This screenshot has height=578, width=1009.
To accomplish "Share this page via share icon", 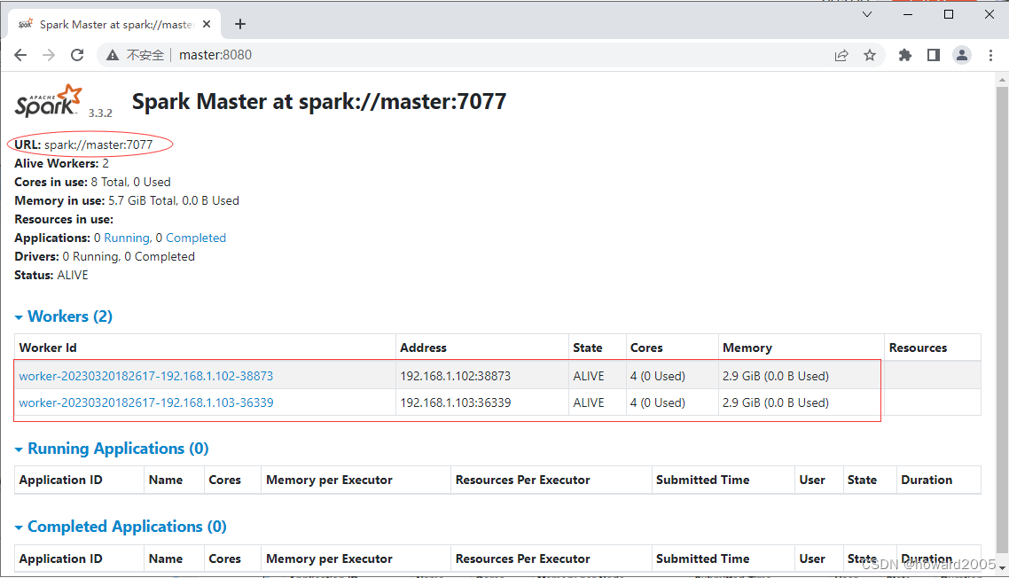I will coord(841,55).
